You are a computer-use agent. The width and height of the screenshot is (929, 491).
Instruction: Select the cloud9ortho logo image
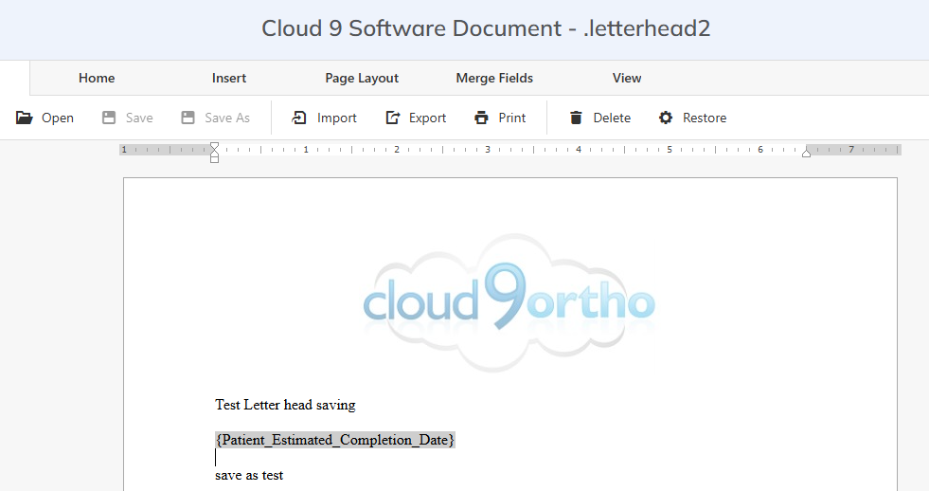tap(509, 302)
